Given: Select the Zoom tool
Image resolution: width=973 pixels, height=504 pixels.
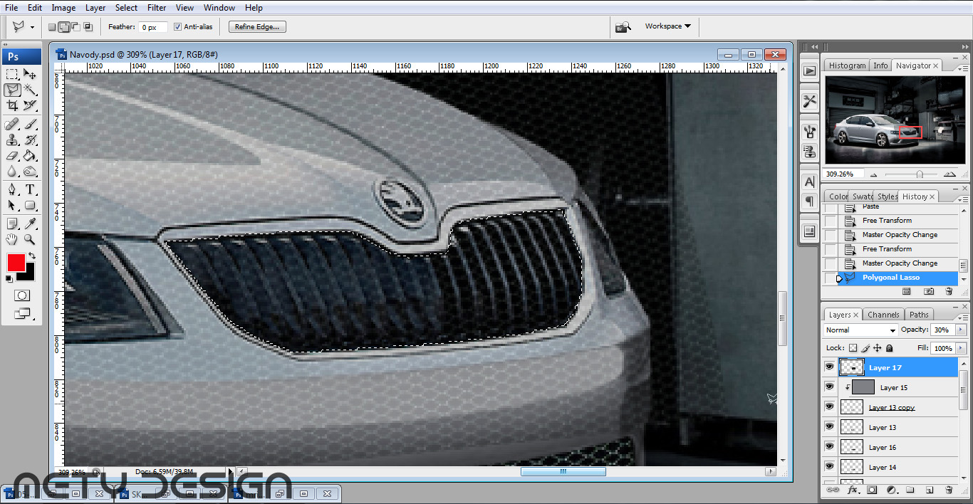Looking at the screenshot, I should pos(30,239).
